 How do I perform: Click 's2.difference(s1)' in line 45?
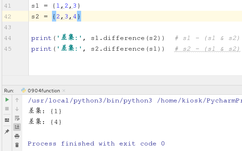(126, 49)
